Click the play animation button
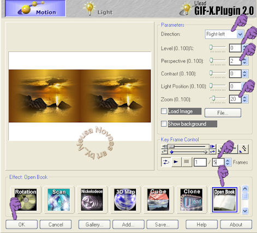Image resolution: width=257 pixels, height=233 pixels. [x=176, y=162]
